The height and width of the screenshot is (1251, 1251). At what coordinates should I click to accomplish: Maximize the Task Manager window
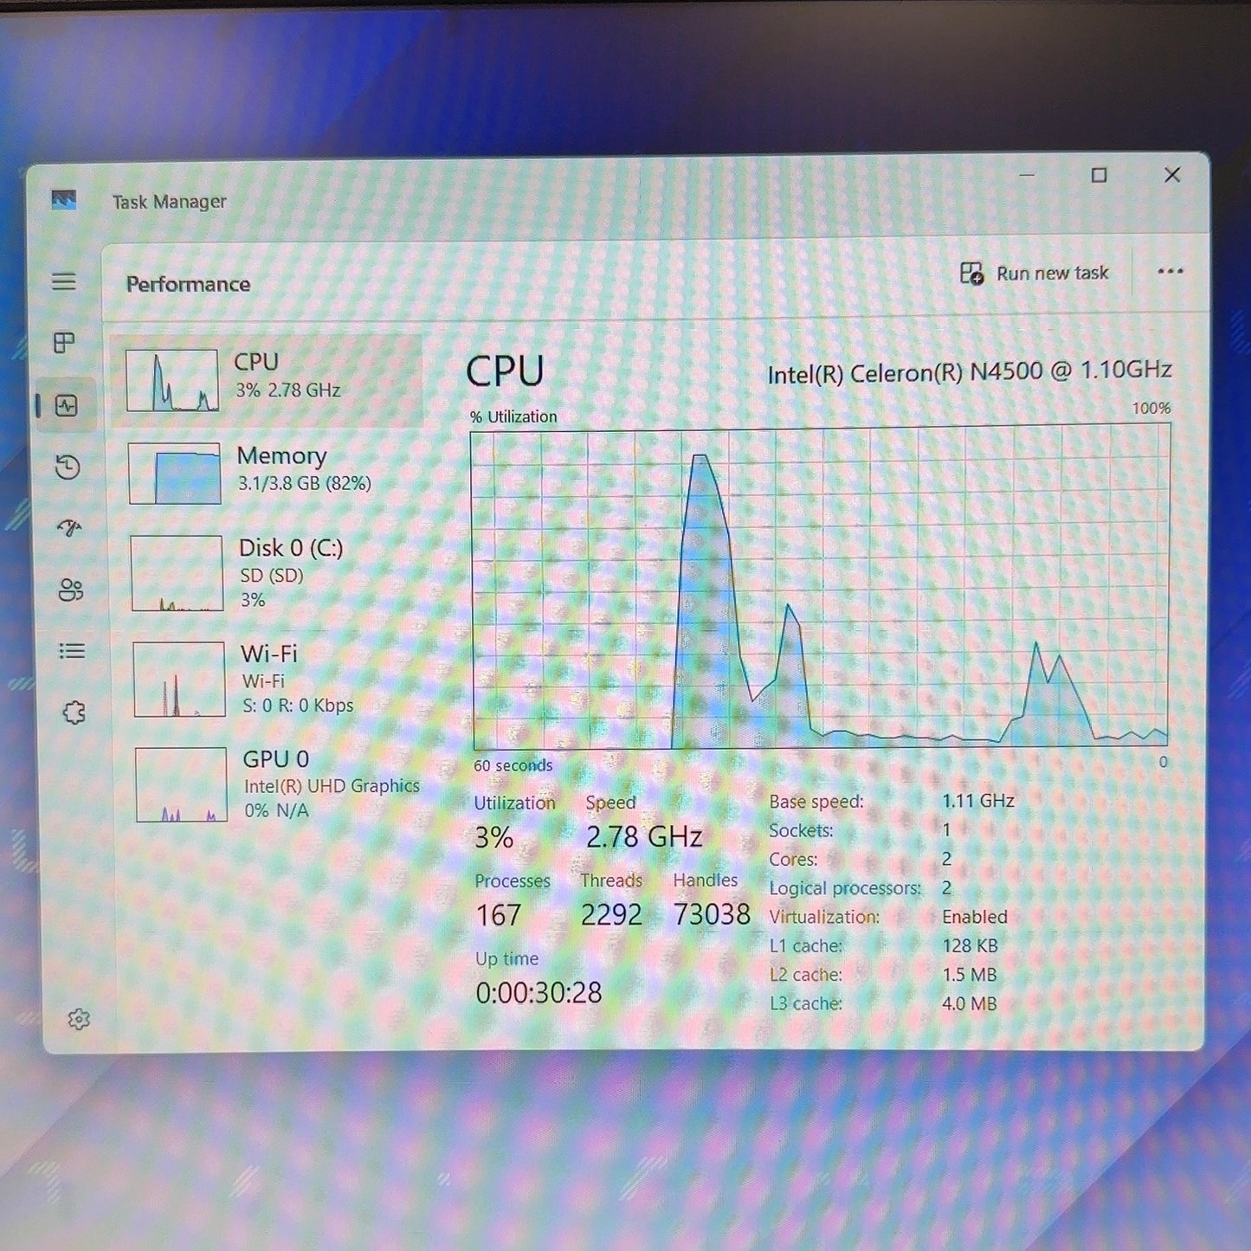[1099, 175]
